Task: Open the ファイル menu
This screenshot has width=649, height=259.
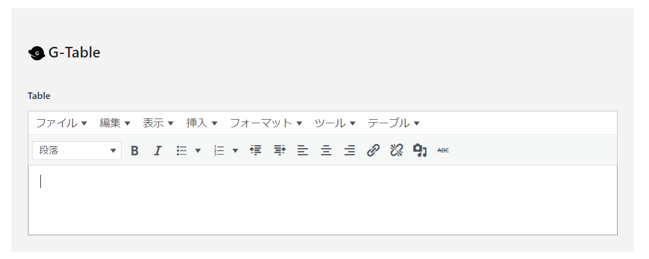Action: tap(61, 123)
